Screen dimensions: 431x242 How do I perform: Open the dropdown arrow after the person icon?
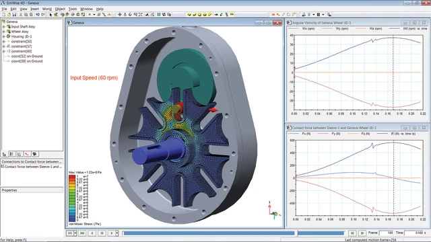click(314, 15)
